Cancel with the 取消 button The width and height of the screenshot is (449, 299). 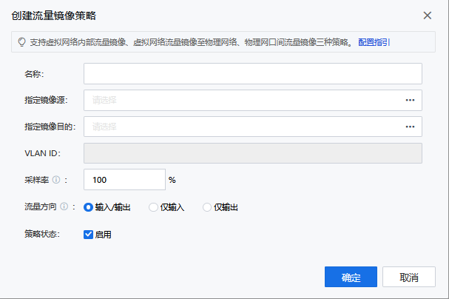[x=409, y=277]
